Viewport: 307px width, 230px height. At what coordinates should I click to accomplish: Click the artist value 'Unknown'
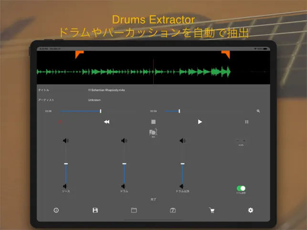point(94,100)
